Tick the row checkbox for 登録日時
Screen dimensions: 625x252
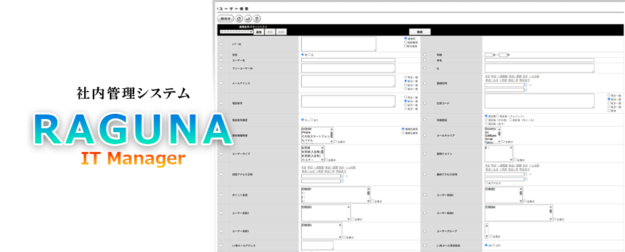(424, 84)
